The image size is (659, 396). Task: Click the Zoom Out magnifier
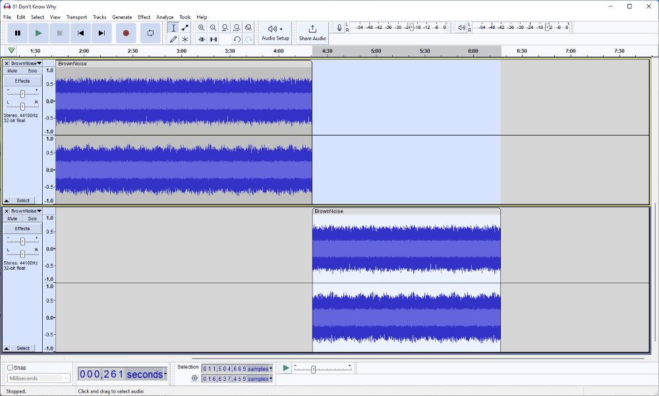(213, 28)
